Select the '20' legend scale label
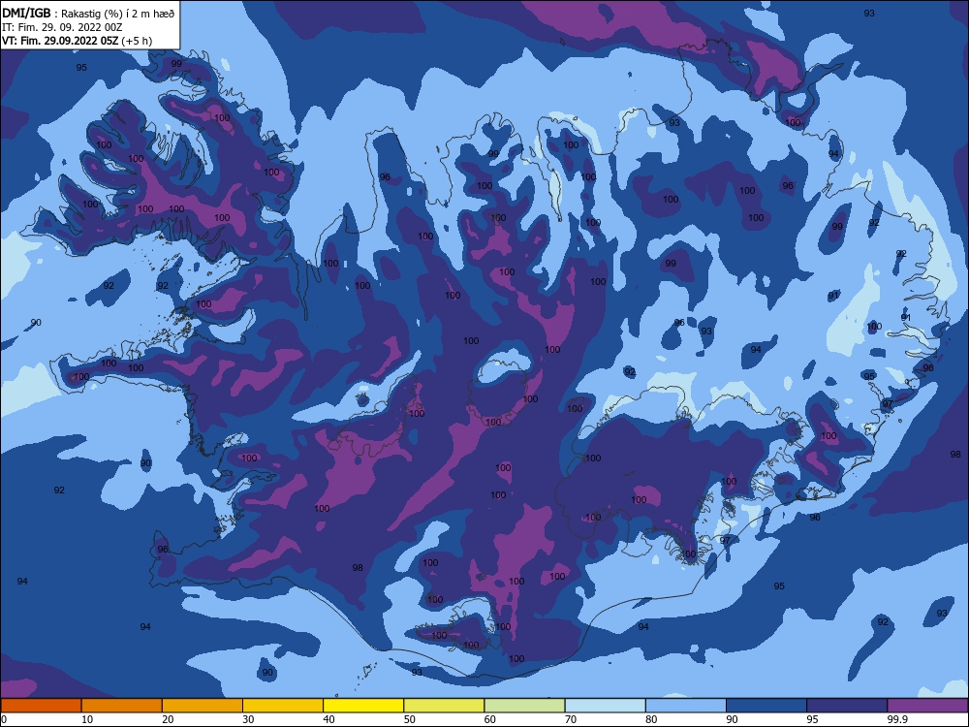 tap(168, 719)
